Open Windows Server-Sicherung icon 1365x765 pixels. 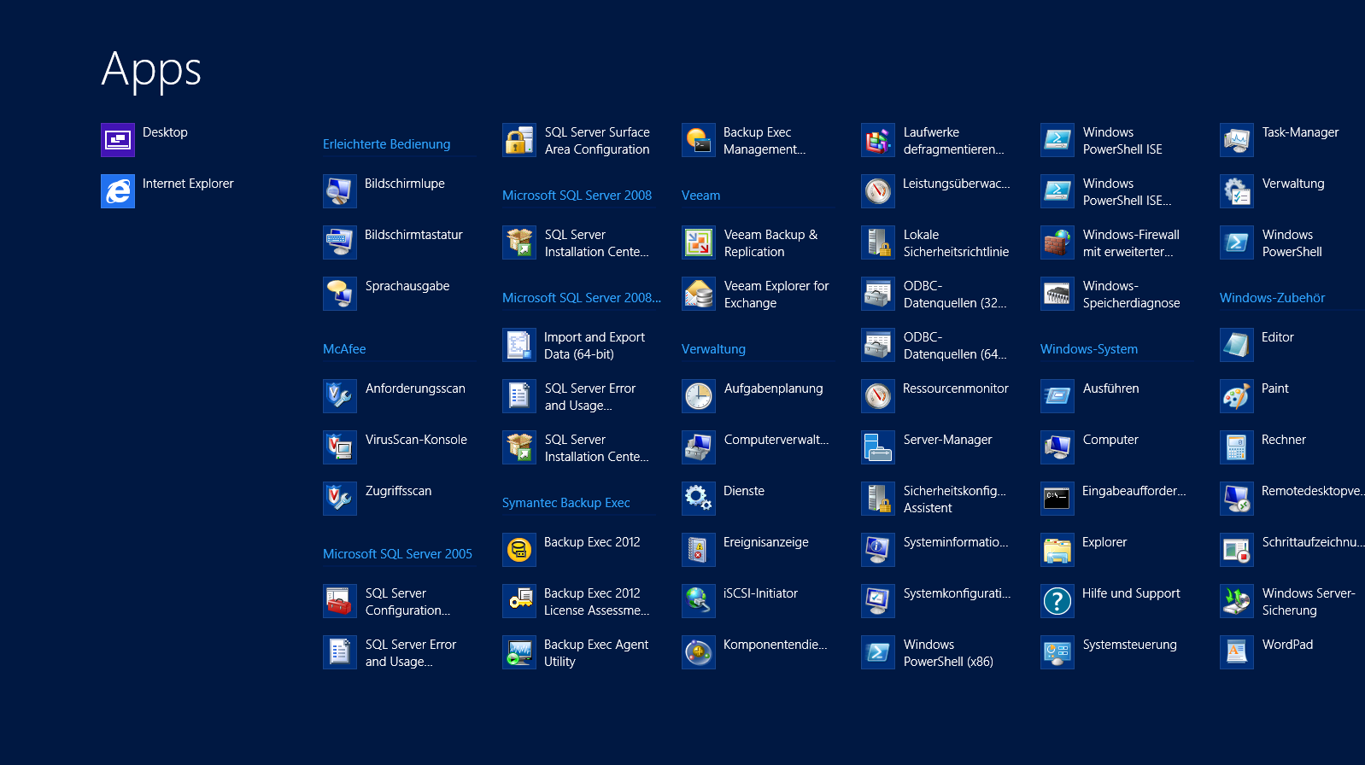tap(1237, 601)
